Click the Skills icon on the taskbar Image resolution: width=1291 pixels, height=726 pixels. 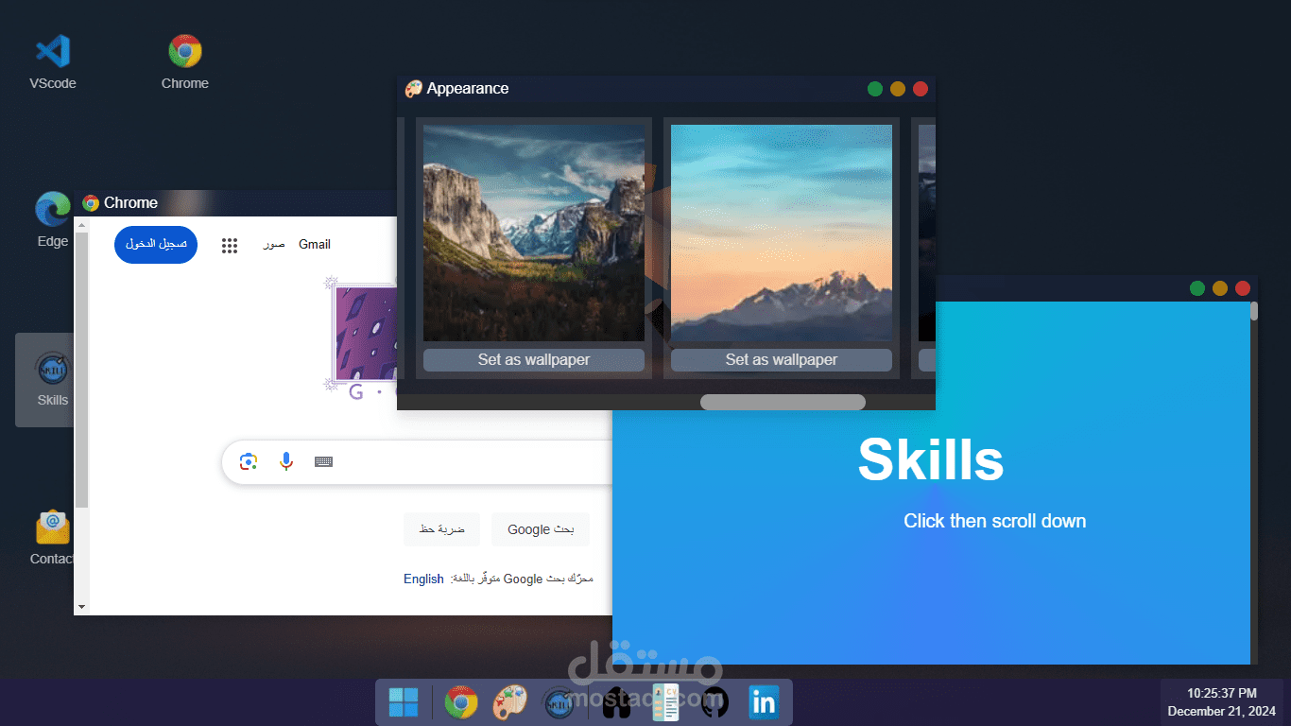click(561, 701)
